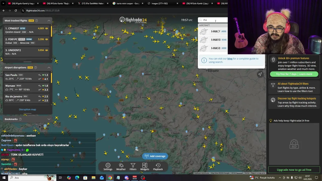Switch to N'Golo Kanté: Çöpçü YouTube tab

pyautogui.click(x=197, y=4)
